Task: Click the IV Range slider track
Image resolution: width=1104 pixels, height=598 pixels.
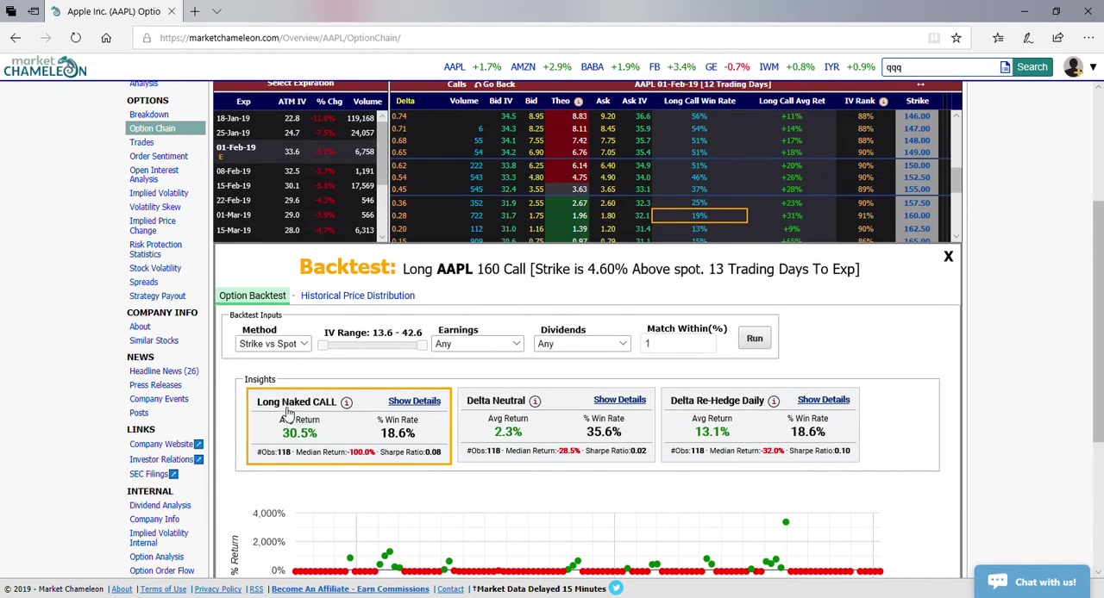Action: (x=372, y=346)
